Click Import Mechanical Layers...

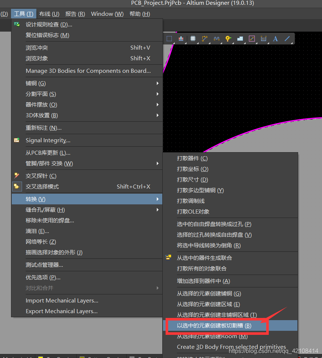pyautogui.click(x=87, y=300)
